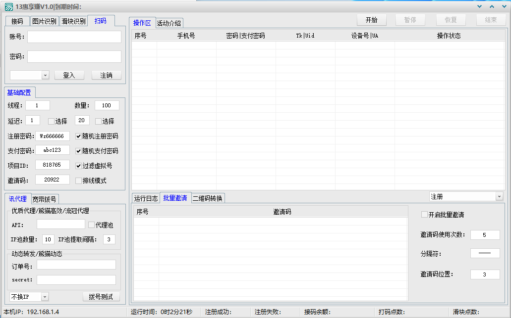Click the 拨号测试 button
Screen dimensions: 511x318
101,297
